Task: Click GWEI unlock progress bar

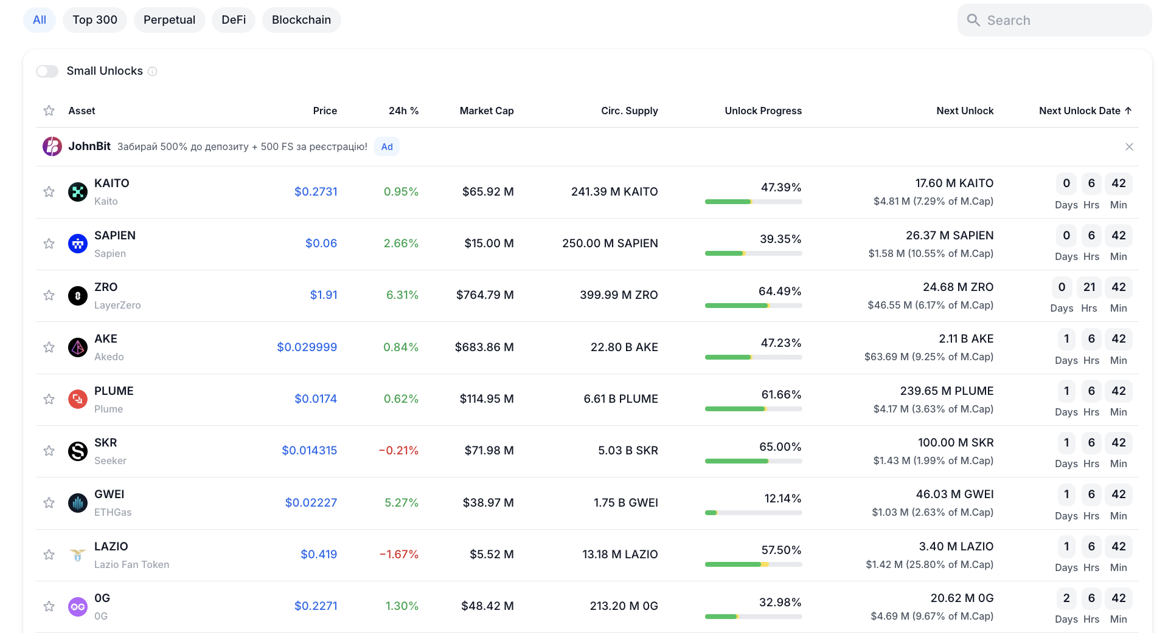Action: pos(753,513)
